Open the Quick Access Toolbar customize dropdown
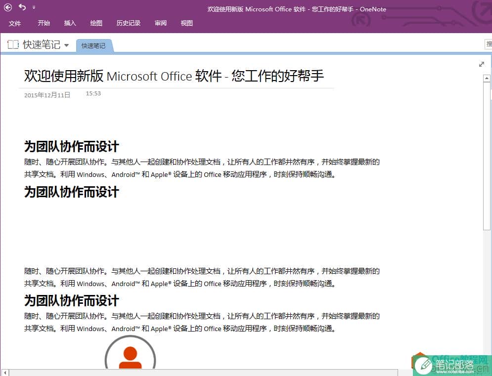The width and height of the screenshot is (492, 376). [x=34, y=7]
